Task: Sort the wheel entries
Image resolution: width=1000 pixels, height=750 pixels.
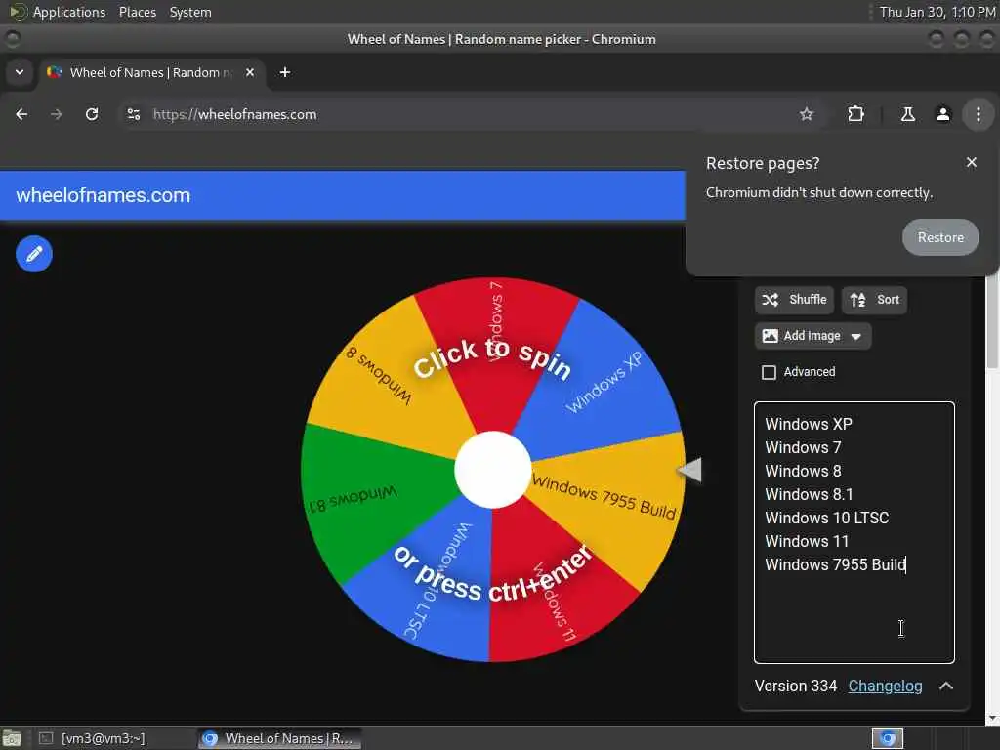Action: (874, 300)
